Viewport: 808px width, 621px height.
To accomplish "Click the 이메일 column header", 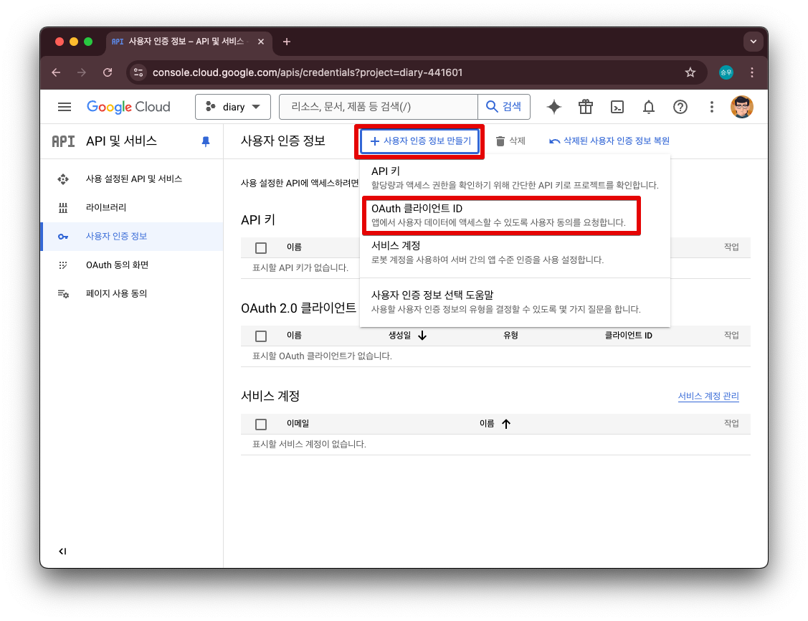I will click(298, 424).
